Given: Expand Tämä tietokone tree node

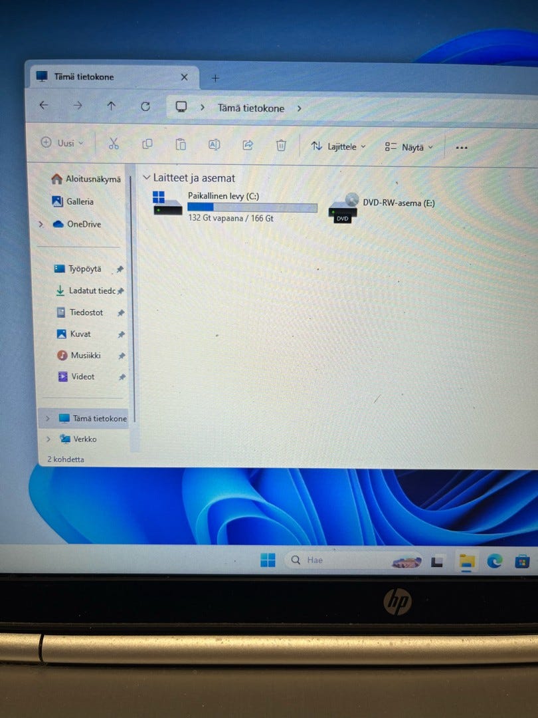Looking at the screenshot, I should pyautogui.click(x=48, y=418).
